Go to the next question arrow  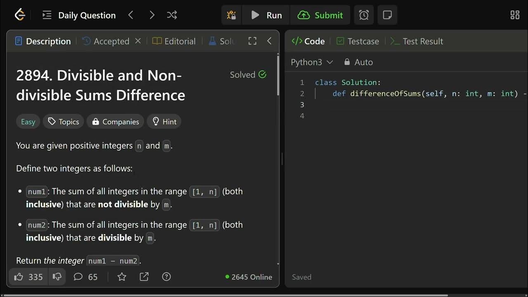(x=152, y=15)
